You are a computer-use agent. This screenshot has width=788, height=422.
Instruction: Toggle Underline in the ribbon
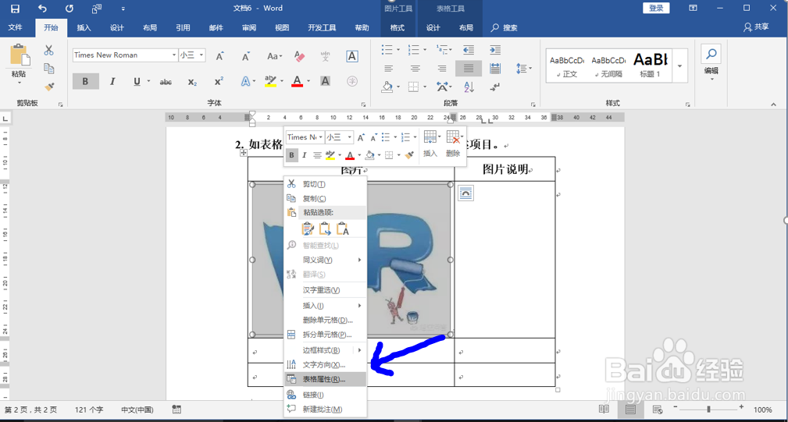(136, 81)
